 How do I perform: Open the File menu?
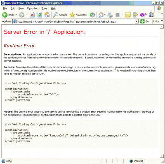[x=5, y=9]
